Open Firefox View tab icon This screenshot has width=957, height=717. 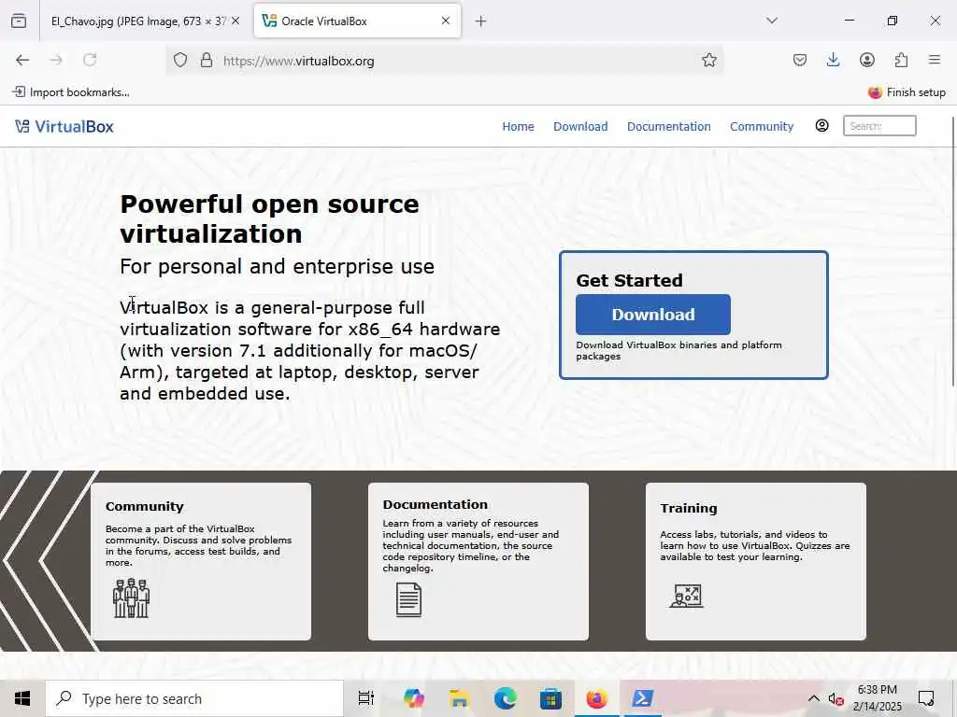point(19,21)
